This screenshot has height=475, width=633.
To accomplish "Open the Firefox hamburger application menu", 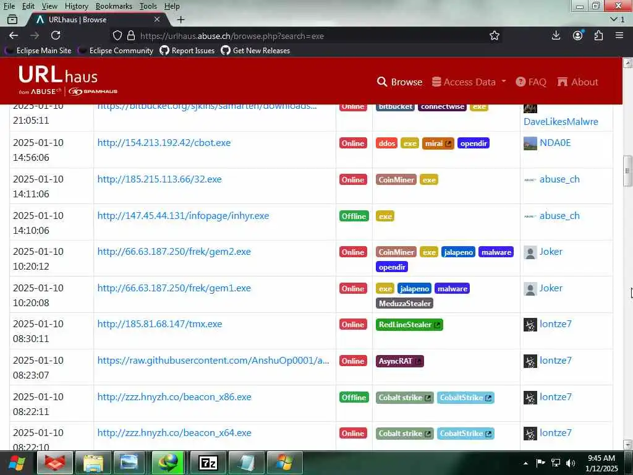I will (x=619, y=35).
